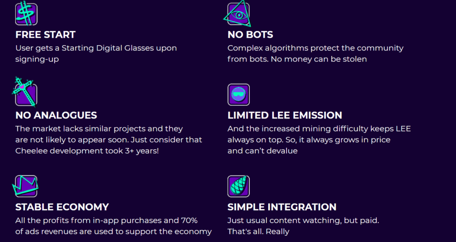Click the 'and can't devalue' line
The height and width of the screenshot is (242, 456).
pyautogui.click(x=262, y=151)
